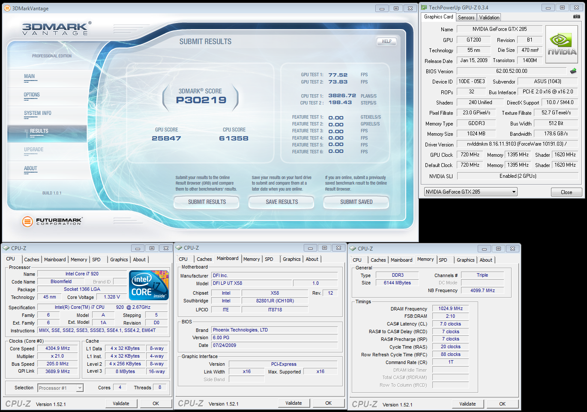
Task: Click the HELP button in 3DMark
Action: tap(386, 42)
